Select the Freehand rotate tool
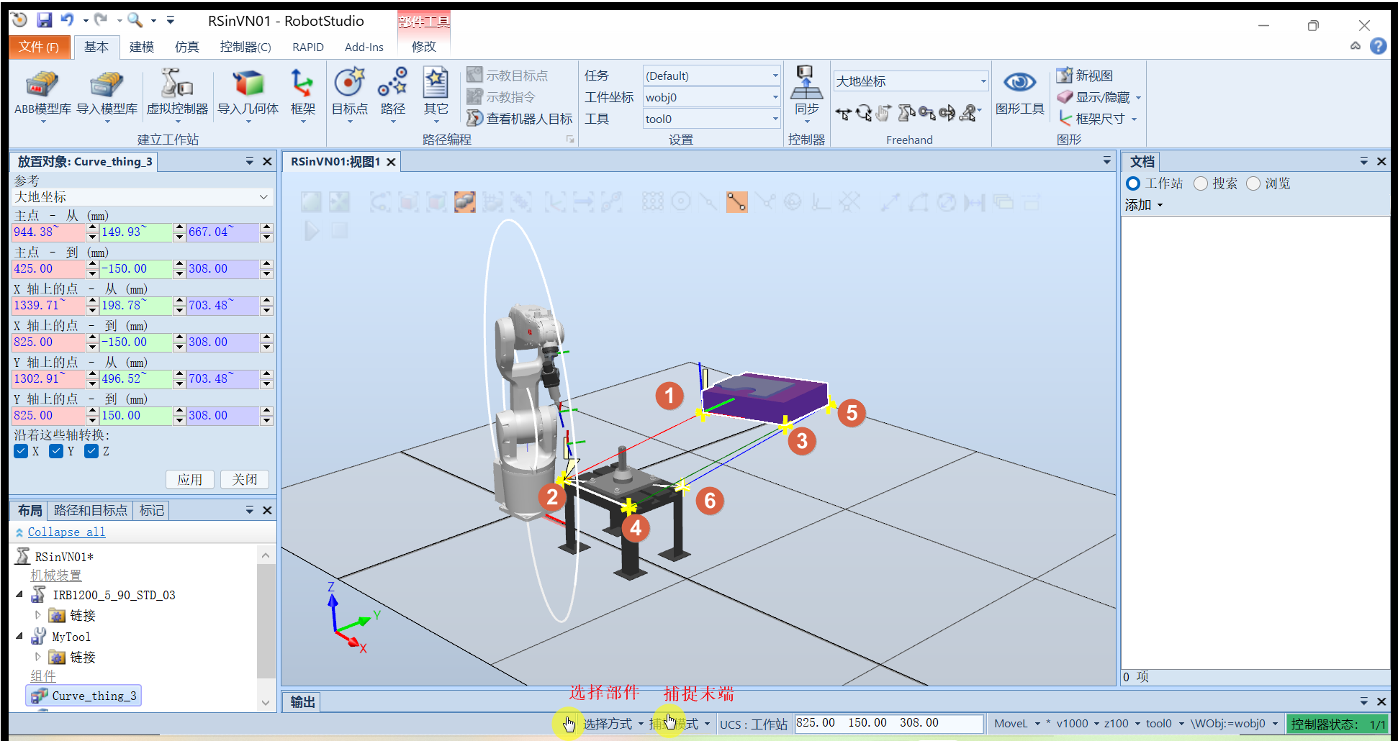 pyautogui.click(x=864, y=113)
